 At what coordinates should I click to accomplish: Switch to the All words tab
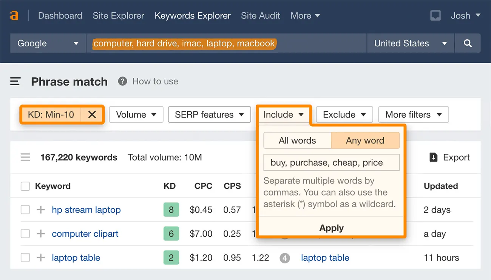pyautogui.click(x=297, y=141)
